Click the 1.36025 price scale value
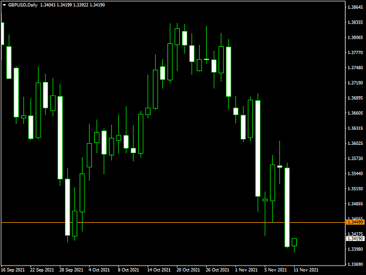The width and height of the screenshot is (366, 275). point(355,143)
